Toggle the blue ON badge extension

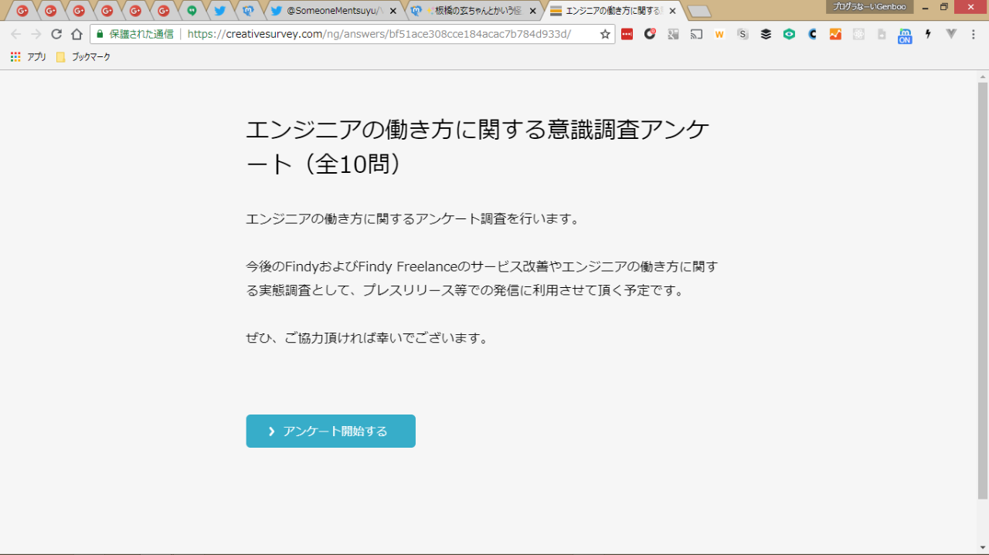click(x=905, y=35)
